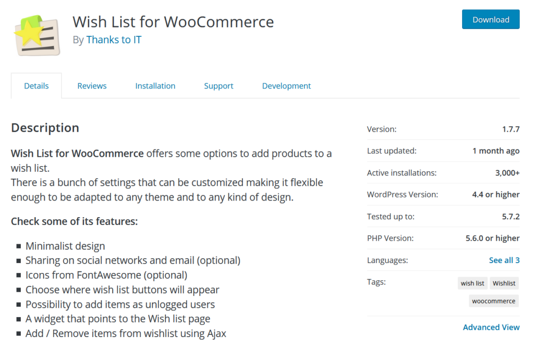Click 'Possibility to add items as unlogged users'

click(120, 304)
